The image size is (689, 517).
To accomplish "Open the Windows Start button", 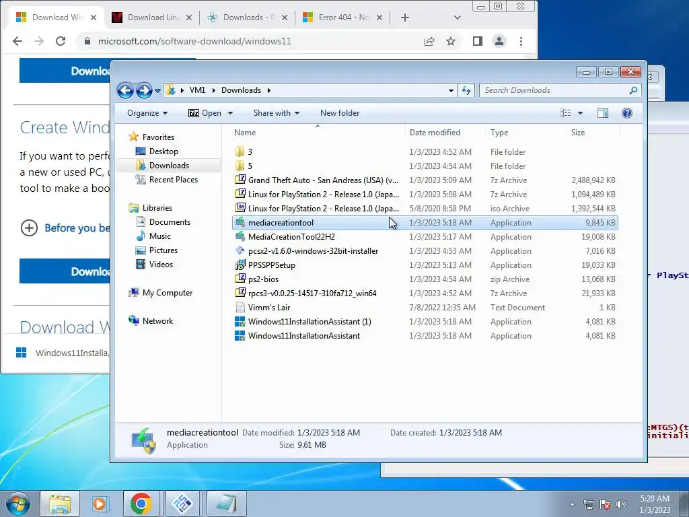I will (17, 504).
